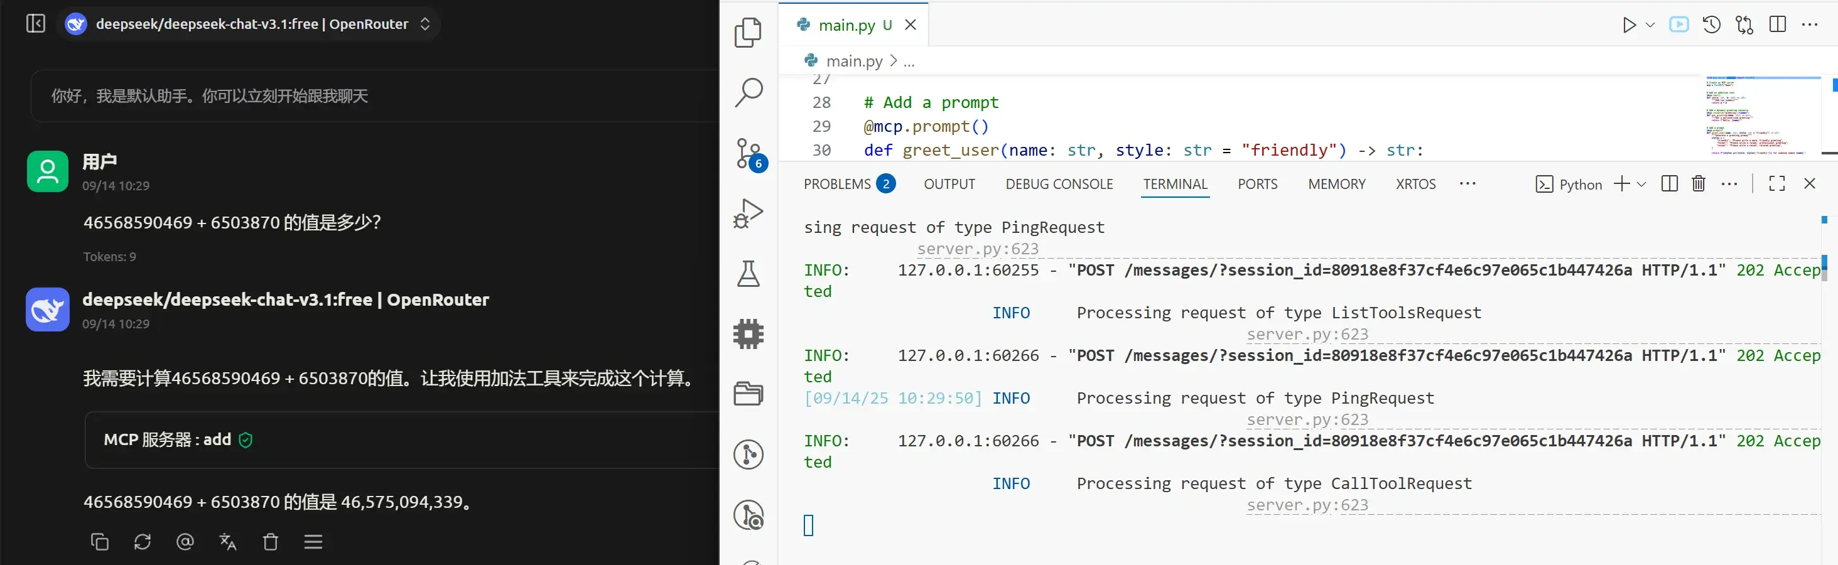Show additional panel views ellipsis after XRTOS
This screenshot has height=565, width=1838.
point(1468,184)
